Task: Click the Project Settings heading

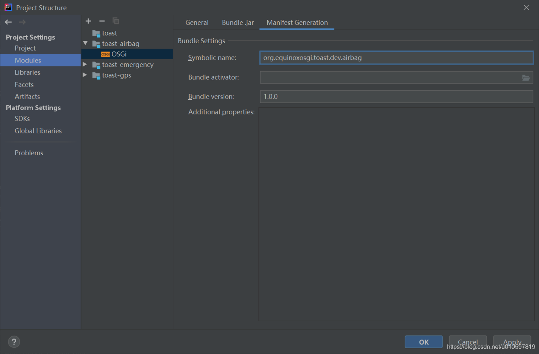Action: (30, 37)
